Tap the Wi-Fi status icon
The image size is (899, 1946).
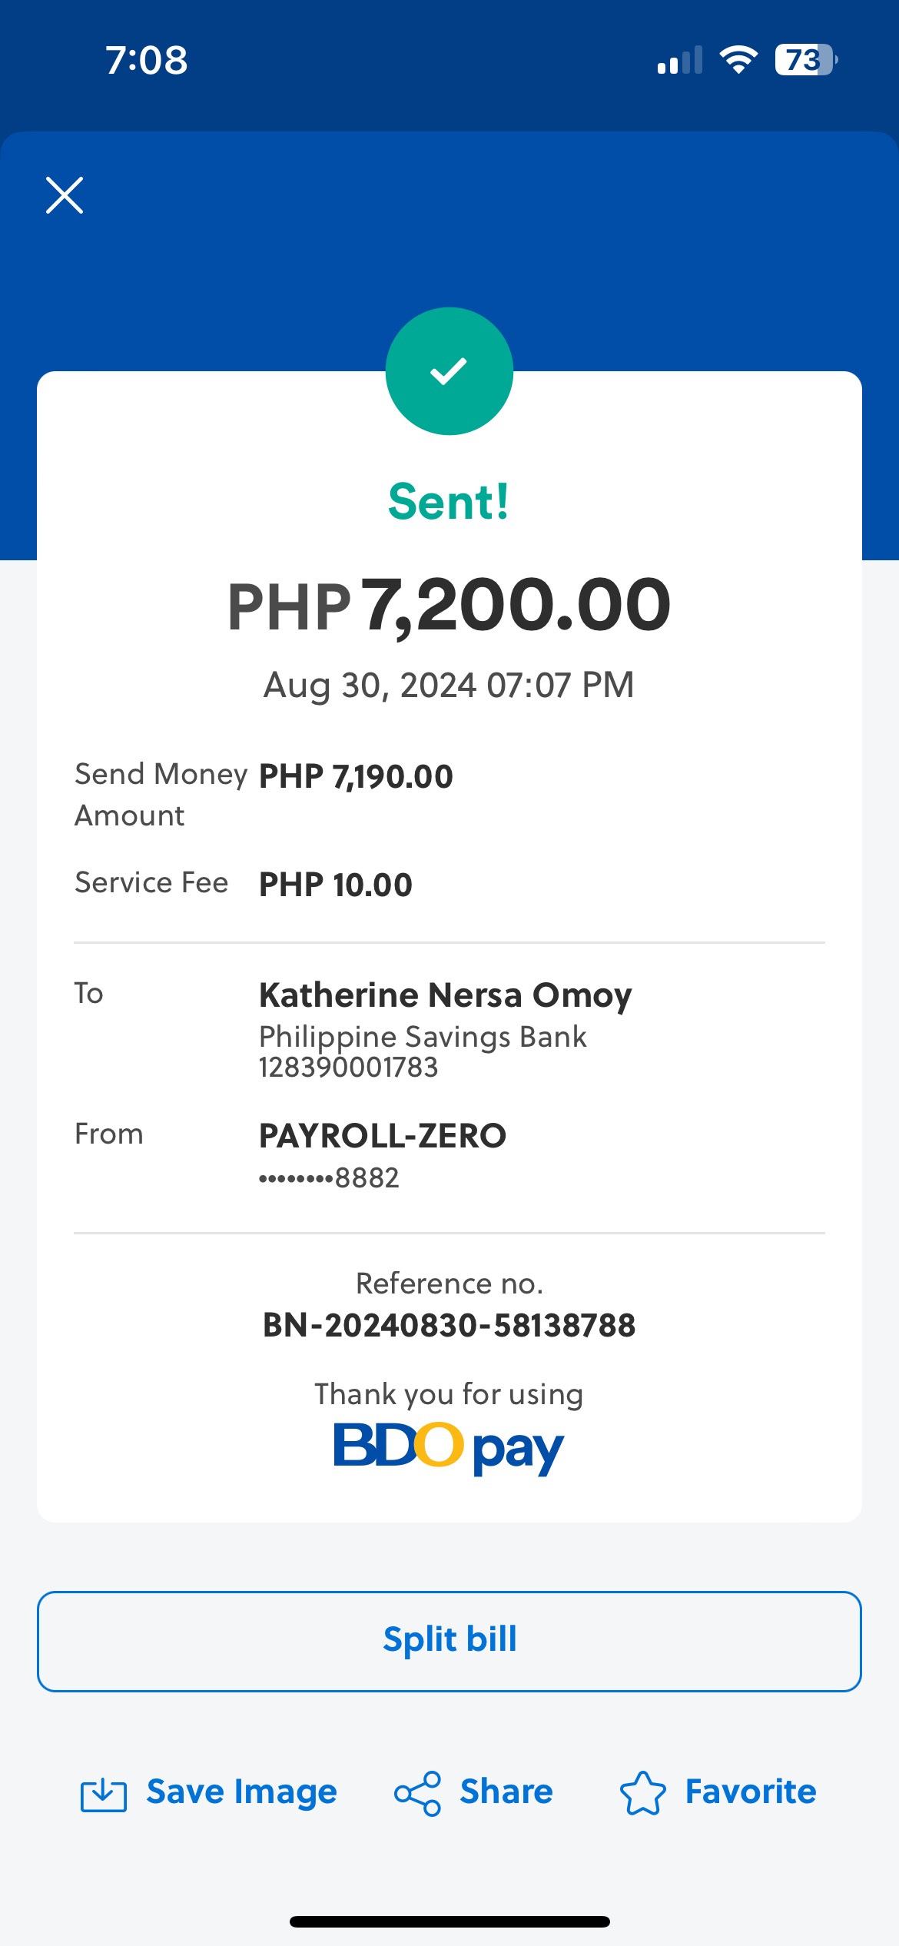click(738, 60)
